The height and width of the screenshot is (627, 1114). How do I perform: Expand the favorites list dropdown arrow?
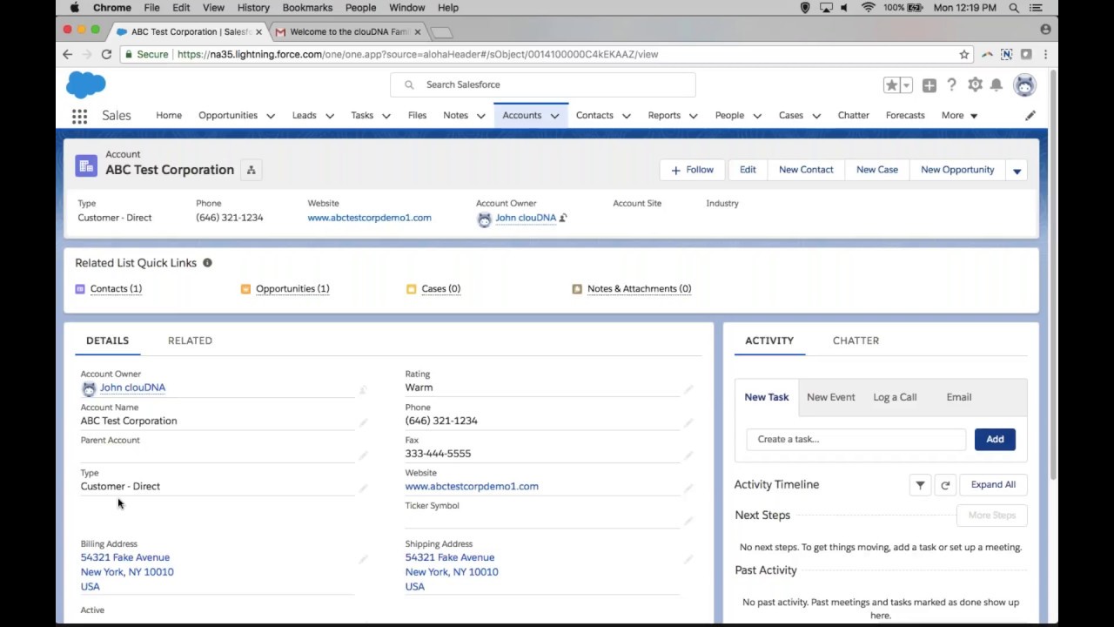(x=906, y=84)
